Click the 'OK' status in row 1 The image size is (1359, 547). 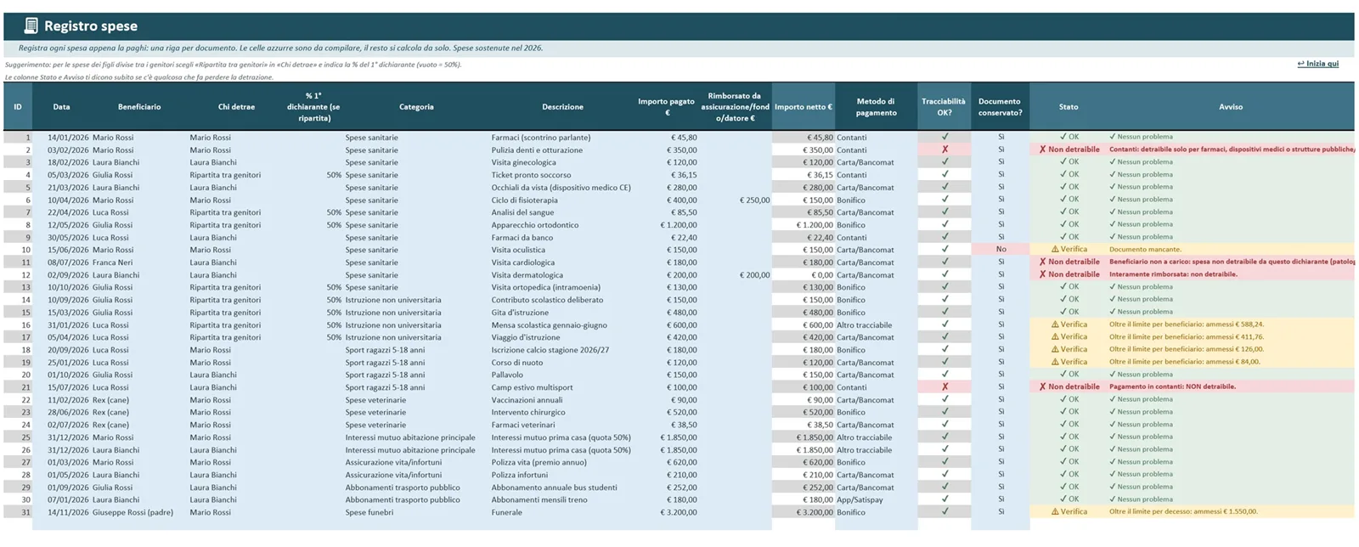tap(1069, 137)
